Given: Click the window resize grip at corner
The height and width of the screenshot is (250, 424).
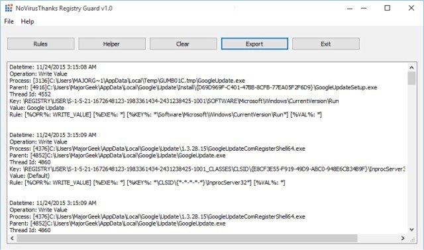Looking at the screenshot, I should [x=412, y=239].
